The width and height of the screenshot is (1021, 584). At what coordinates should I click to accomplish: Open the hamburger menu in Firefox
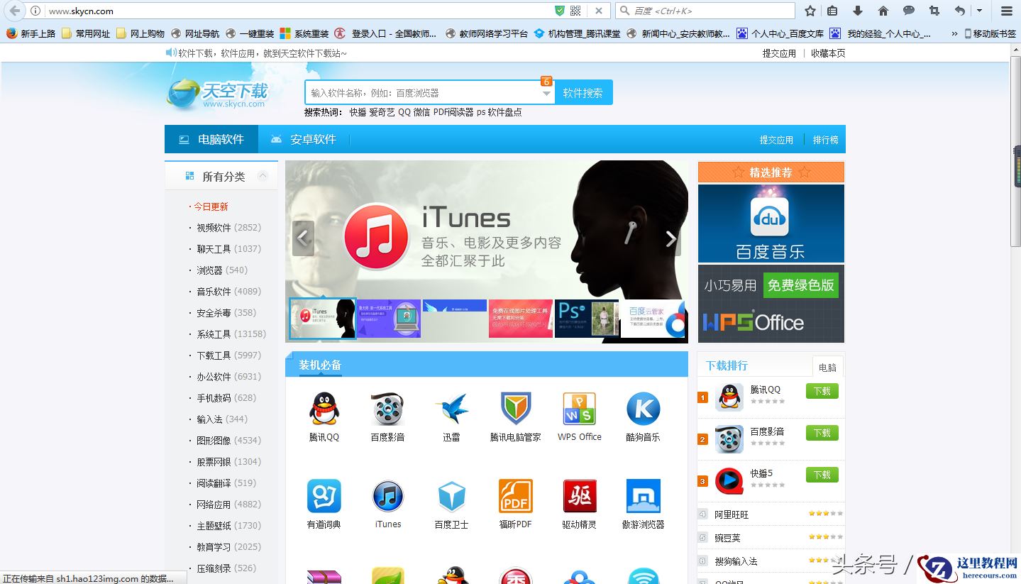[x=1007, y=11]
